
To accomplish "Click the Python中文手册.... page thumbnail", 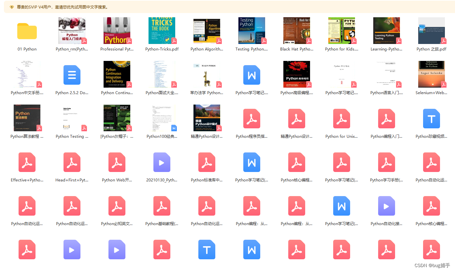I will [27, 74].
